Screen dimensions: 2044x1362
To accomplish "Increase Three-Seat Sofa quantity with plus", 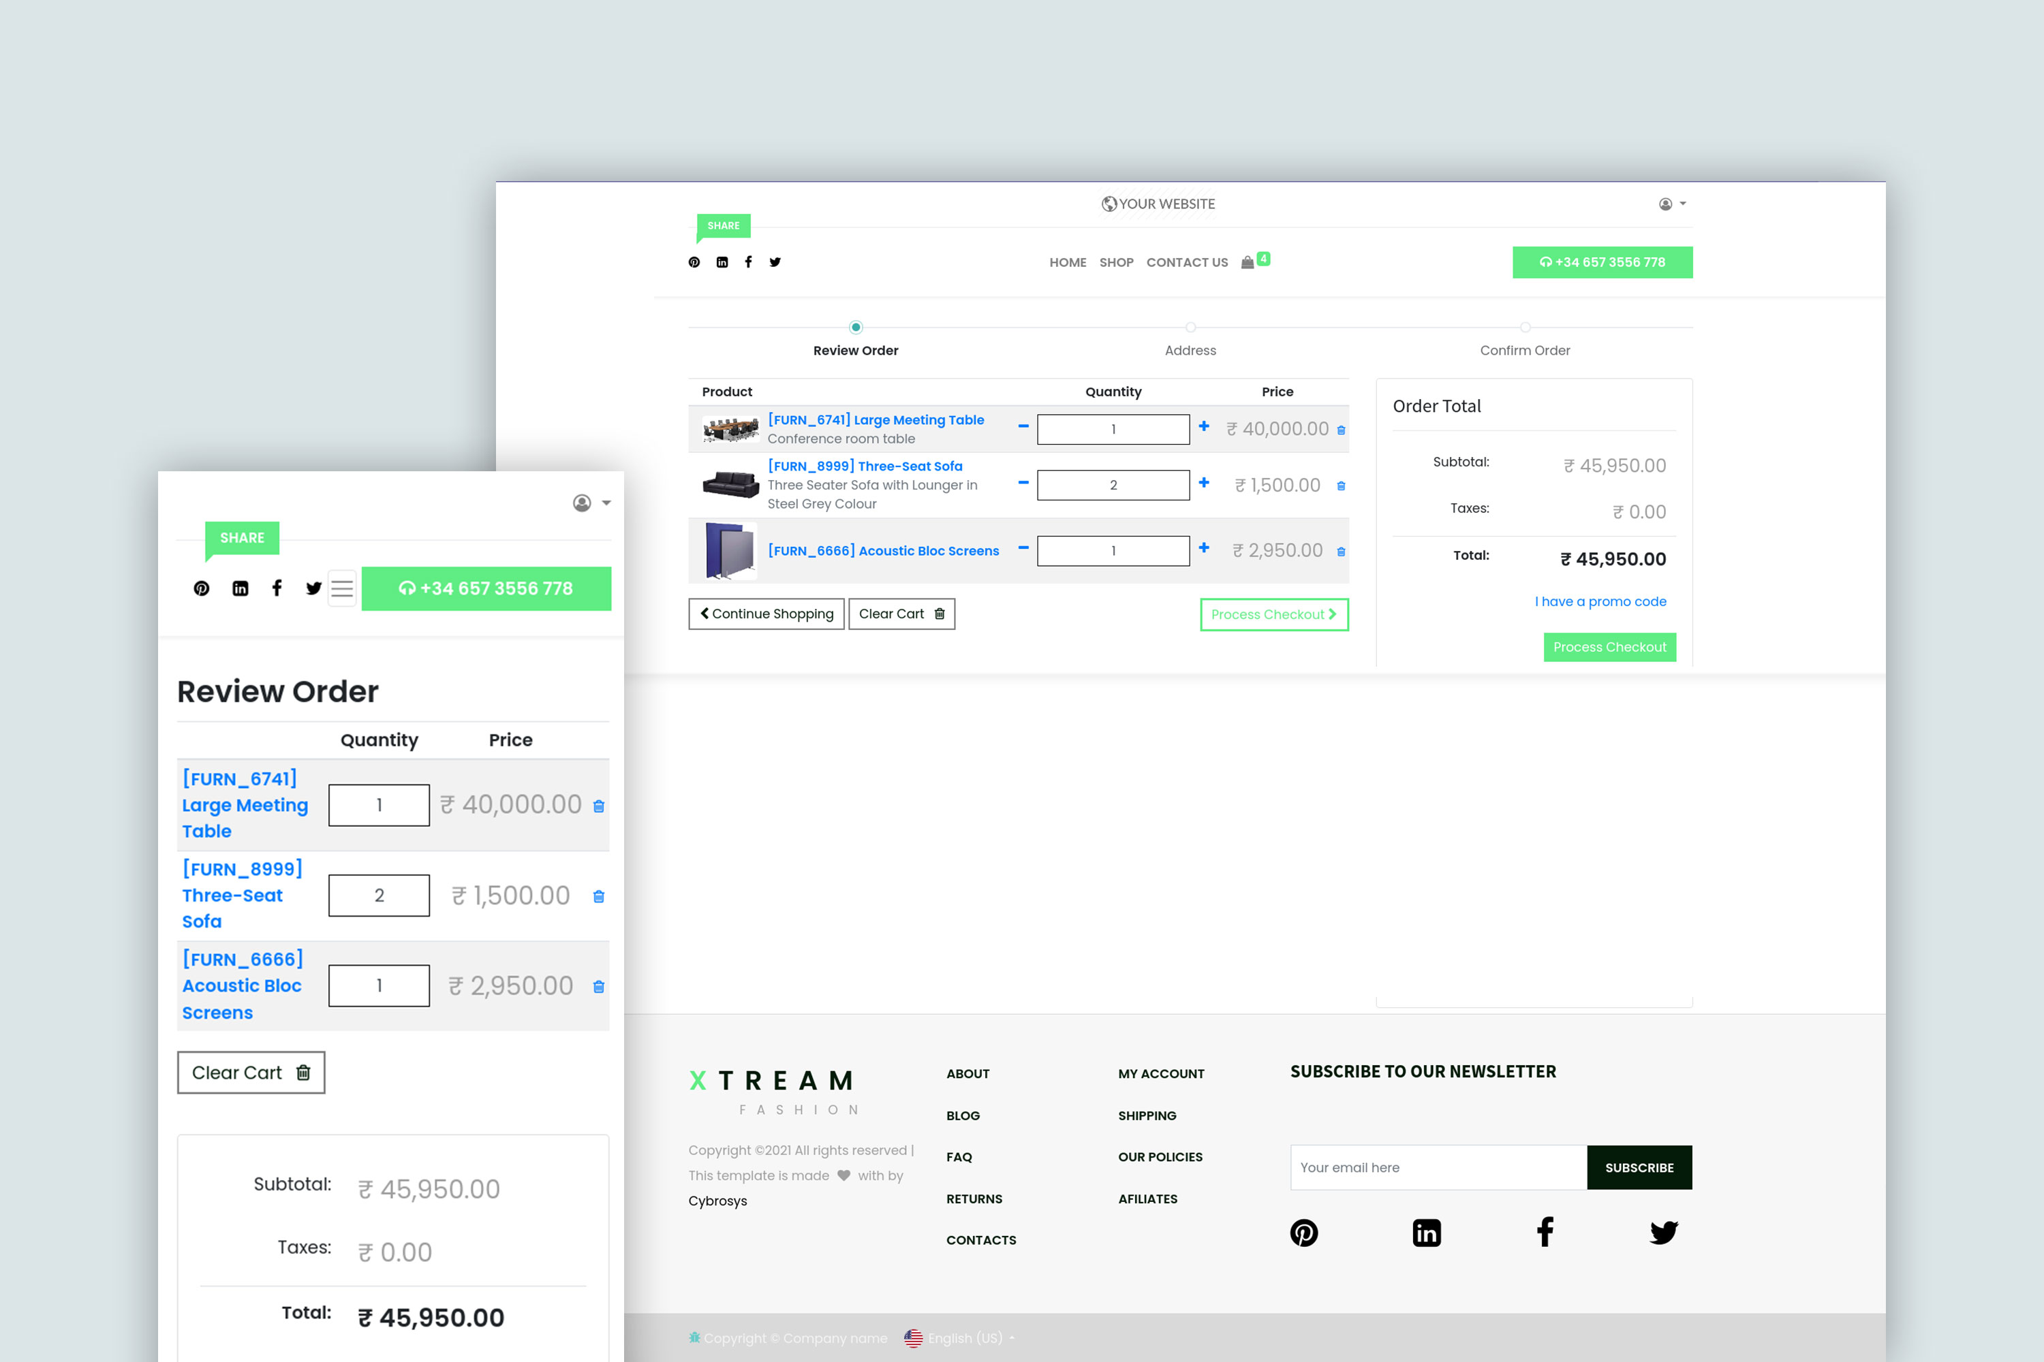I will 1204,483.
